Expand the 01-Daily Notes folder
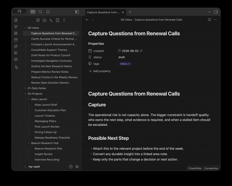The width and height of the screenshot is (232, 186). [25, 88]
